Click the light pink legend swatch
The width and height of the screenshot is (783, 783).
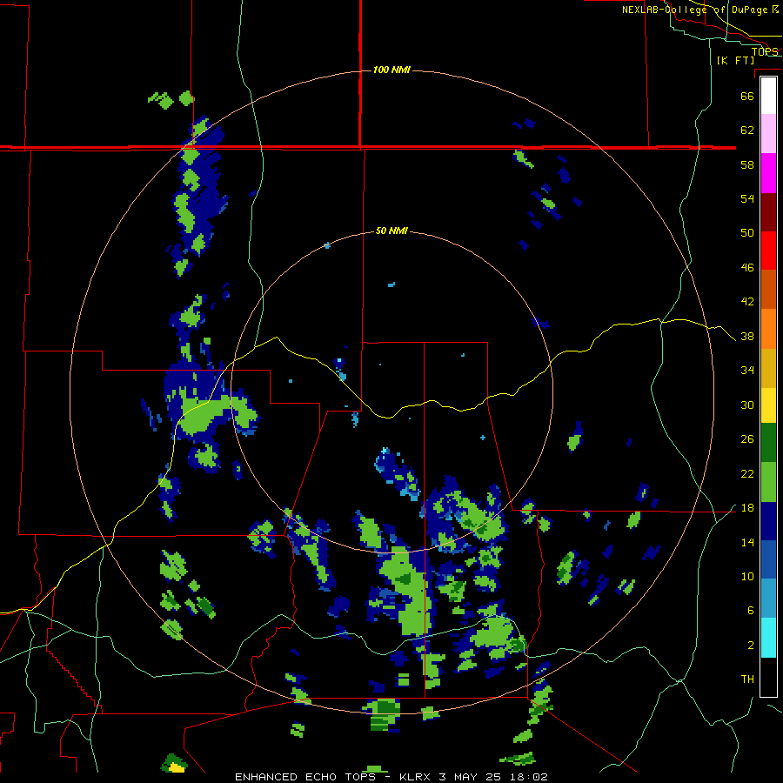click(768, 133)
